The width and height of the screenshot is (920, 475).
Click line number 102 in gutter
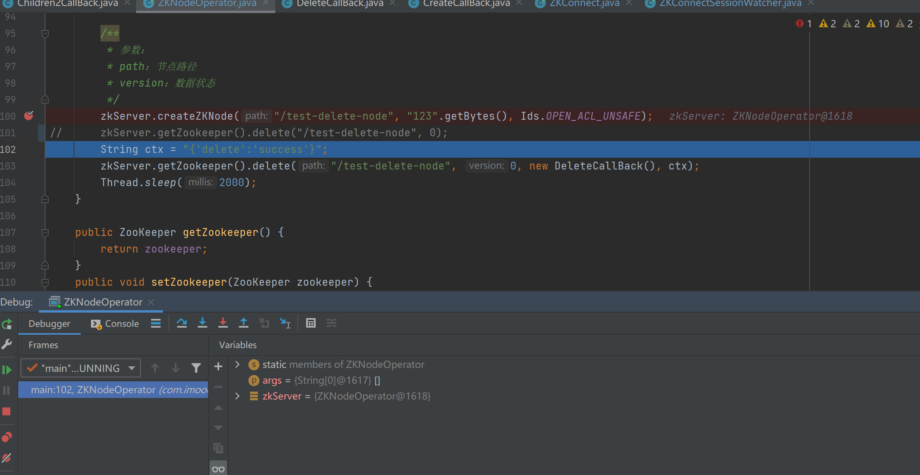[x=8, y=149]
